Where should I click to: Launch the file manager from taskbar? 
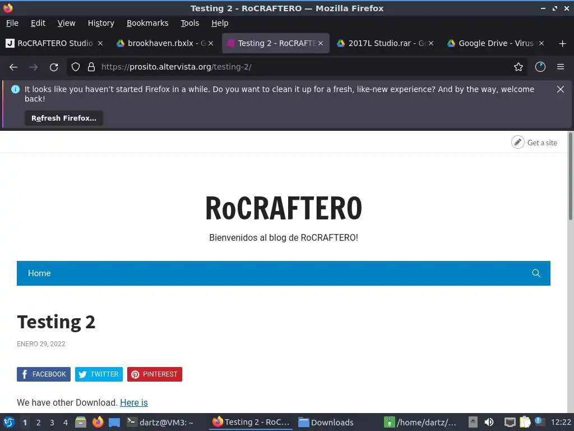click(81, 422)
